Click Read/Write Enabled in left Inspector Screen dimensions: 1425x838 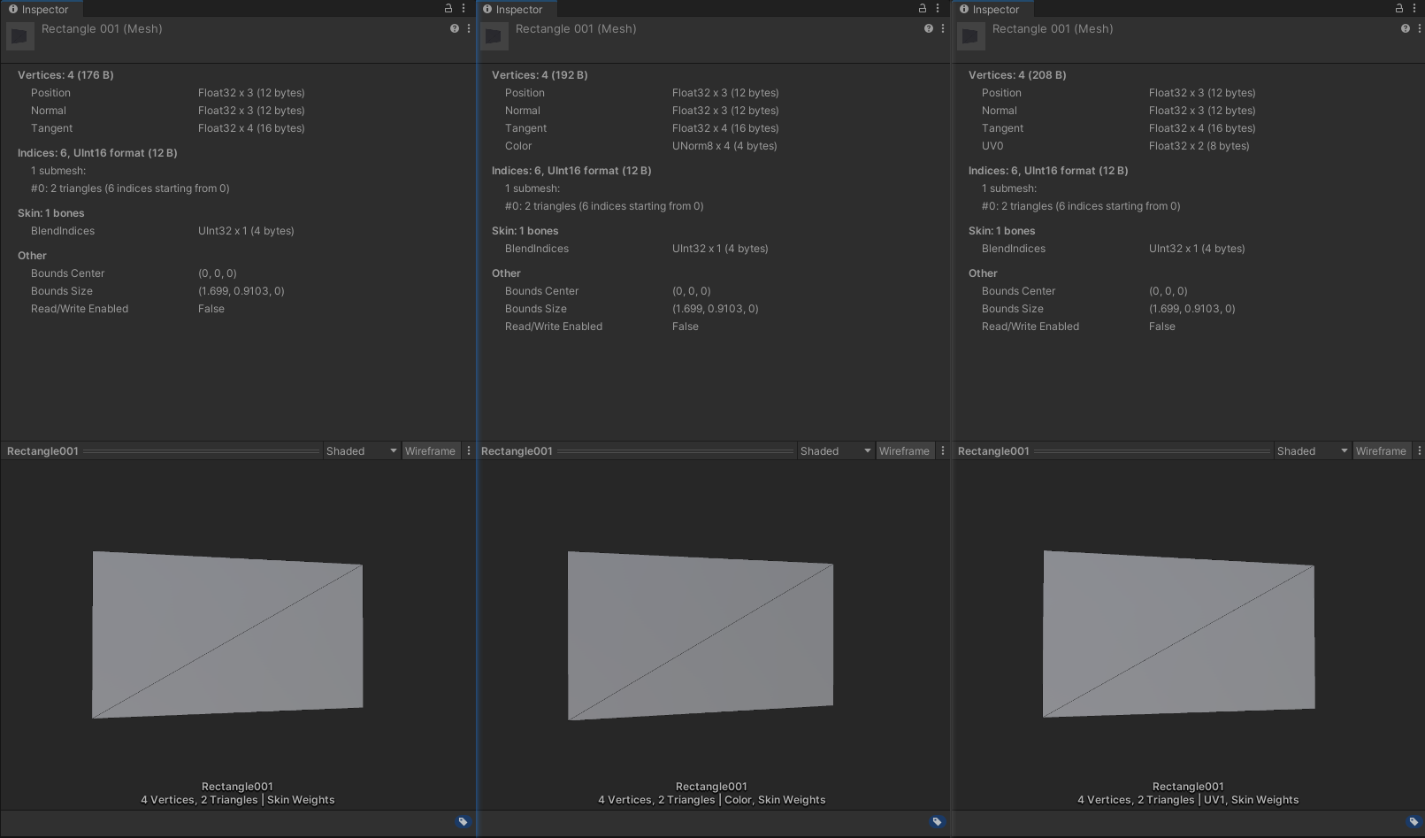(80, 309)
